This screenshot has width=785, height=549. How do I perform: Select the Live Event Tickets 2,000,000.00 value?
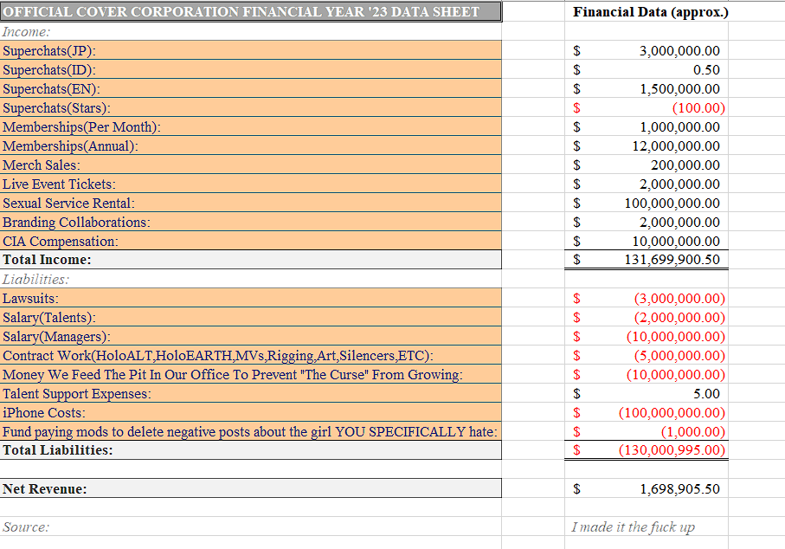click(679, 184)
